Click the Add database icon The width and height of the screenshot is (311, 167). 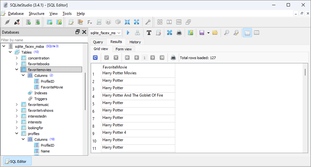29,22
